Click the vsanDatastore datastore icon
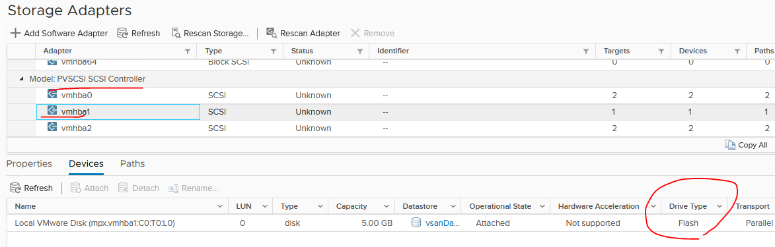 [417, 223]
